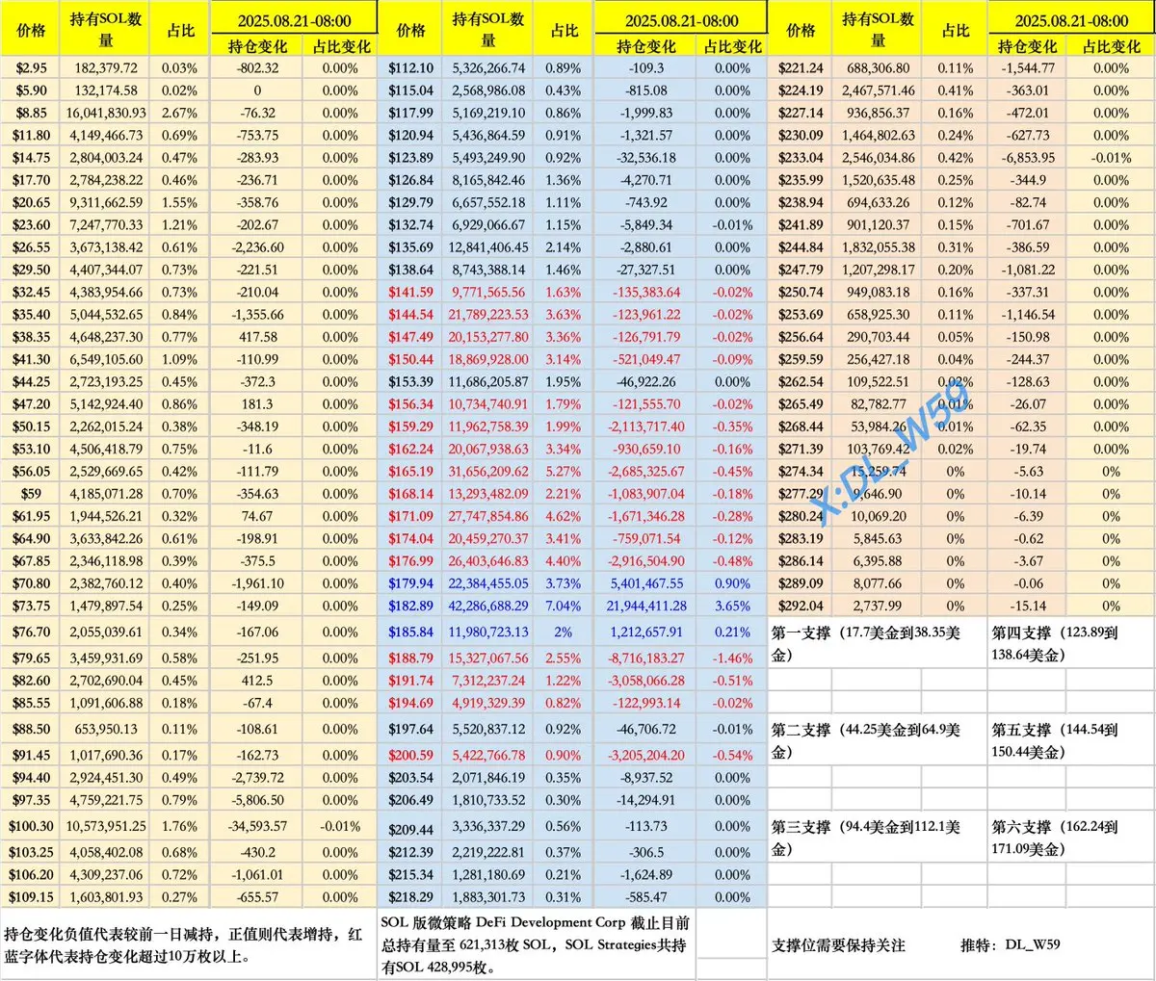Click the $14.75 price cell
The image size is (1156, 981).
pyautogui.click(x=31, y=158)
